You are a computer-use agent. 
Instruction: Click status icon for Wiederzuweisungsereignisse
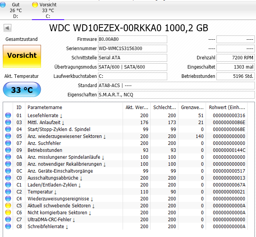(8, 198)
